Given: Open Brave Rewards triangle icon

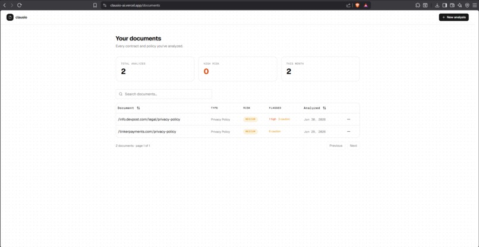Looking at the screenshot, I should (365, 5).
